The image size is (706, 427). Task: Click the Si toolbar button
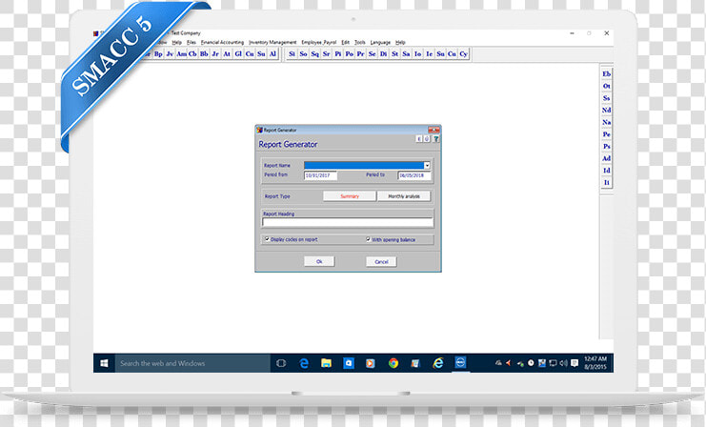[x=292, y=54]
